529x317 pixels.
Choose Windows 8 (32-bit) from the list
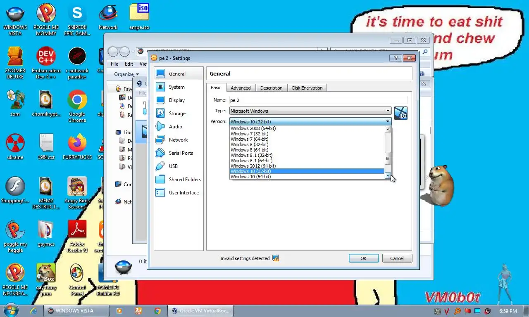[x=307, y=144]
